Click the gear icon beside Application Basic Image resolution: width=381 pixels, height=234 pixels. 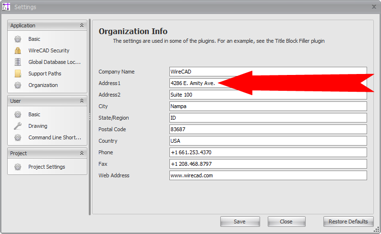(x=18, y=39)
